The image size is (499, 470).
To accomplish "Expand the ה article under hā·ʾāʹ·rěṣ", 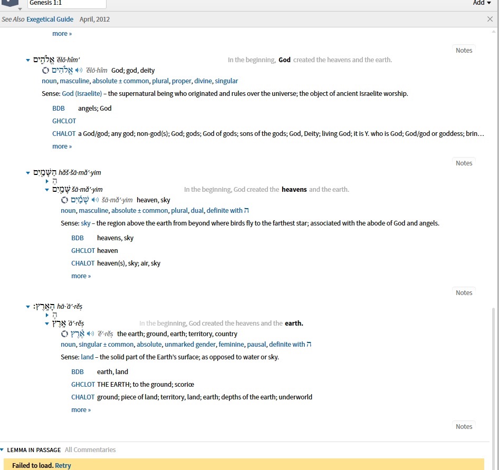I will tap(47, 315).
